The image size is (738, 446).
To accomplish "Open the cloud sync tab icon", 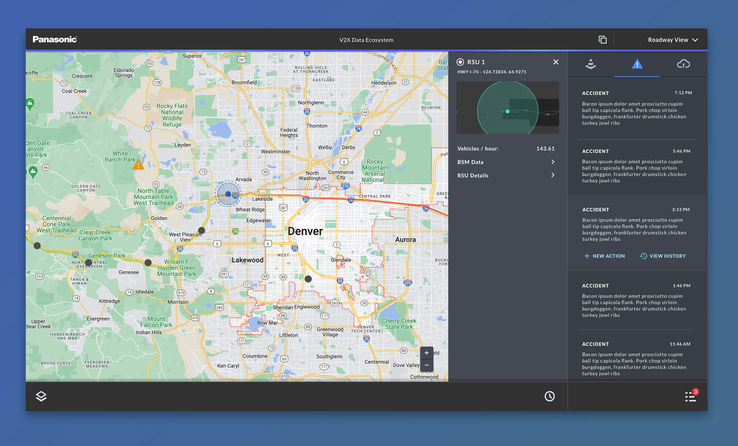I will (683, 64).
